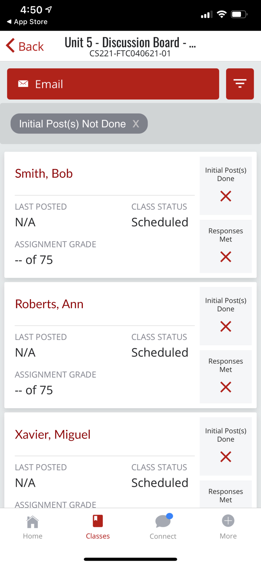The width and height of the screenshot is (261, 566).
Task: Open Connect chat bubble icon
Action: point(163,521)
